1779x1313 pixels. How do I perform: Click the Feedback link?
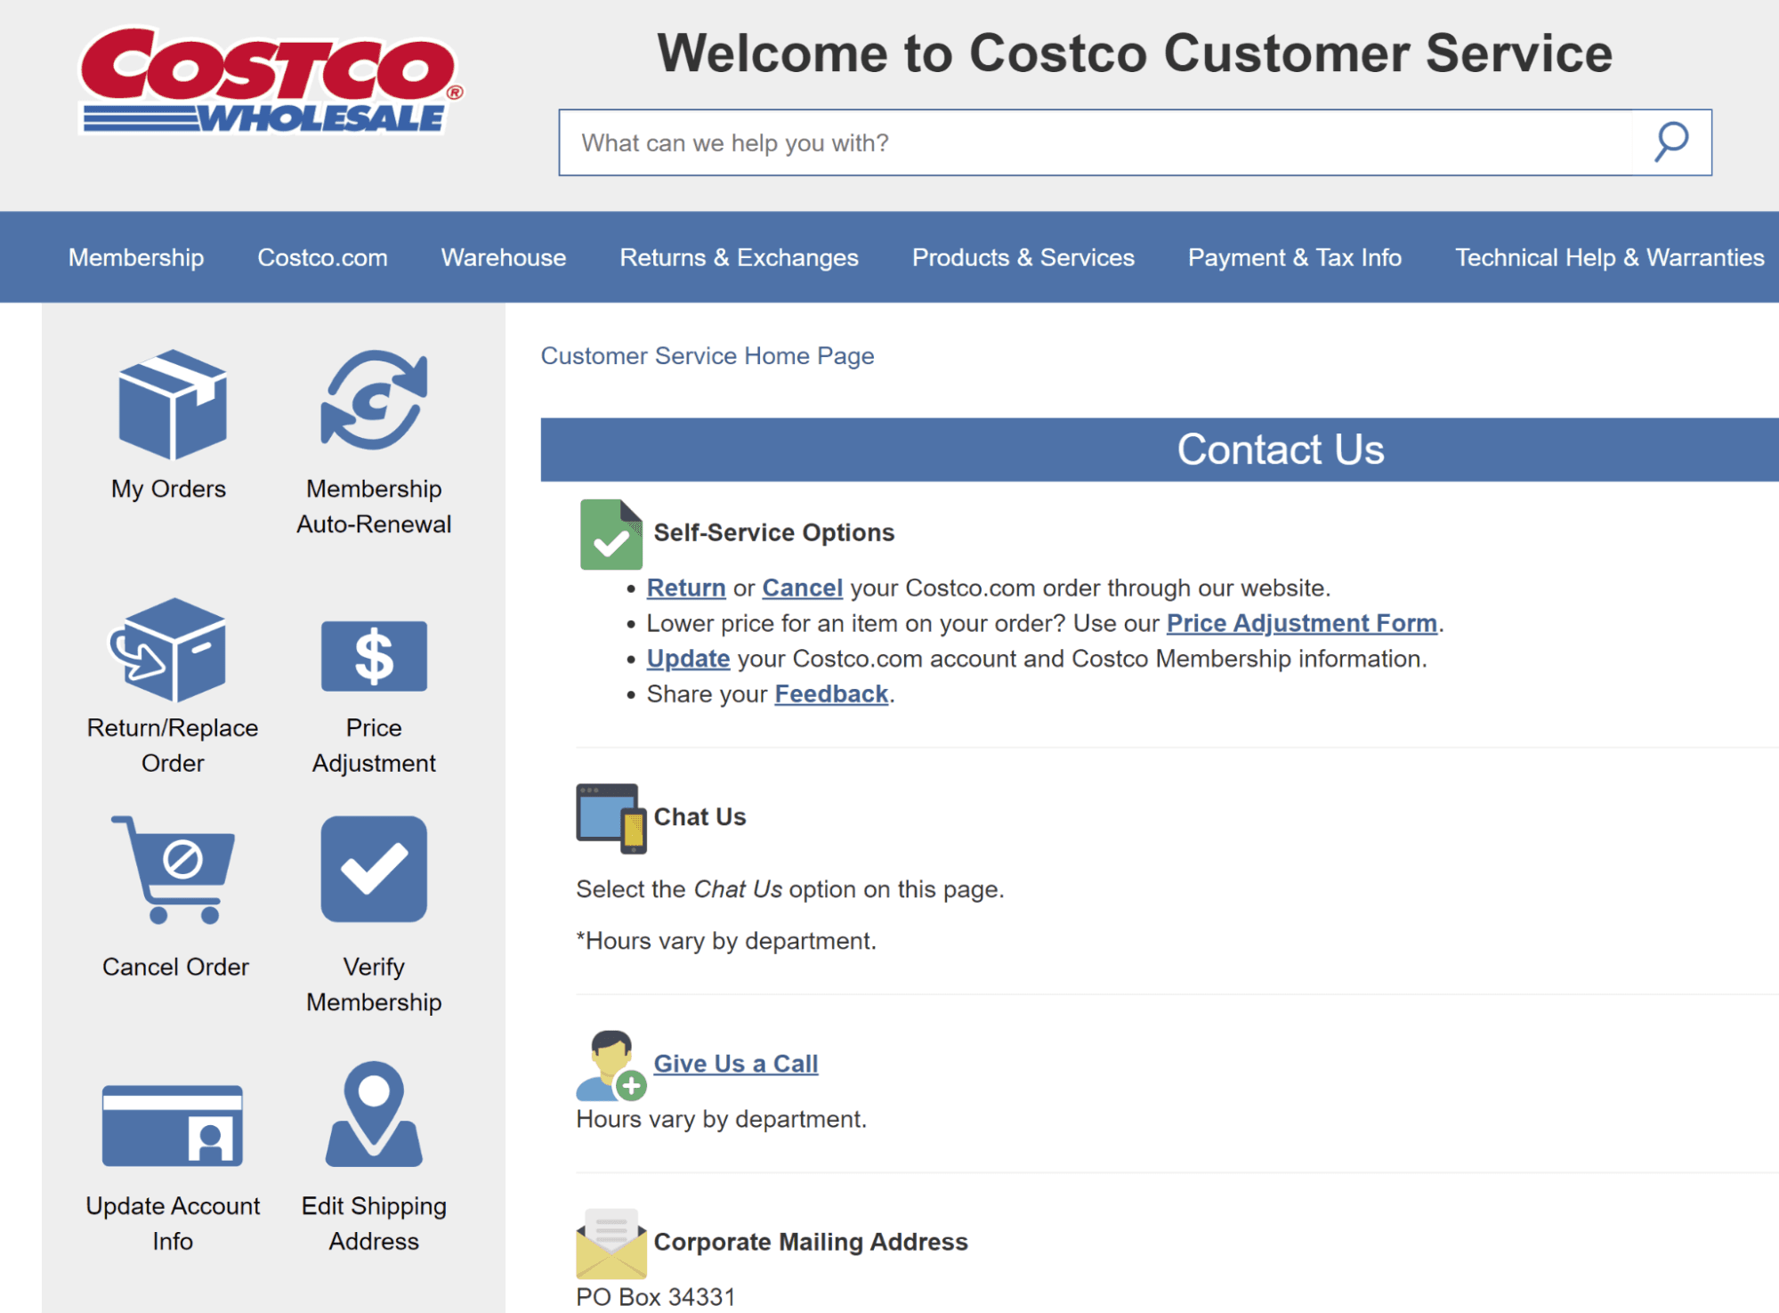830,693
